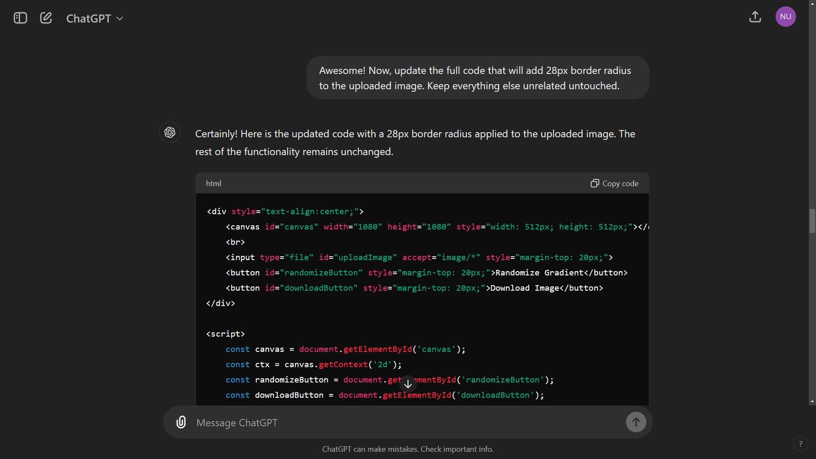The height and width of the screenshot is (459, 816).
Task: Open the NU profile avatar menu
Action: coord(785,17)
